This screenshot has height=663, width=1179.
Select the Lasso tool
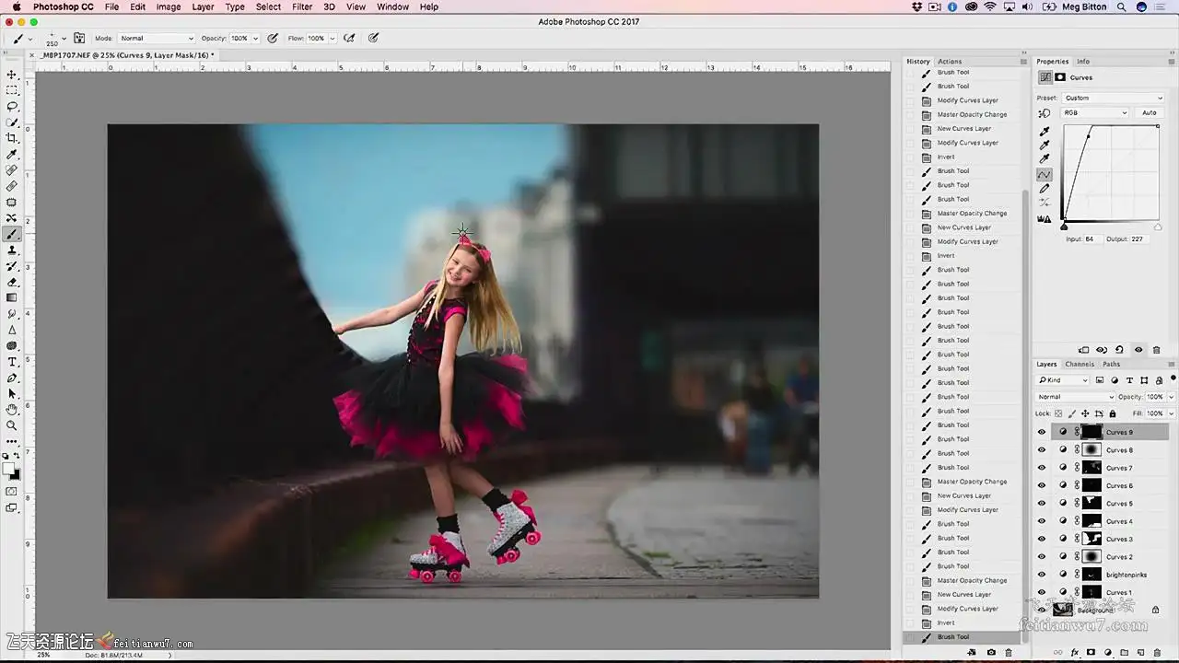tap(12, 107)
